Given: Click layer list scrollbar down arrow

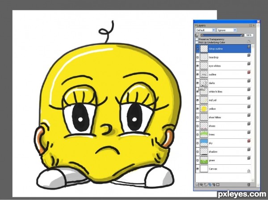Looking at the screenshot, I should click(253, 180).
